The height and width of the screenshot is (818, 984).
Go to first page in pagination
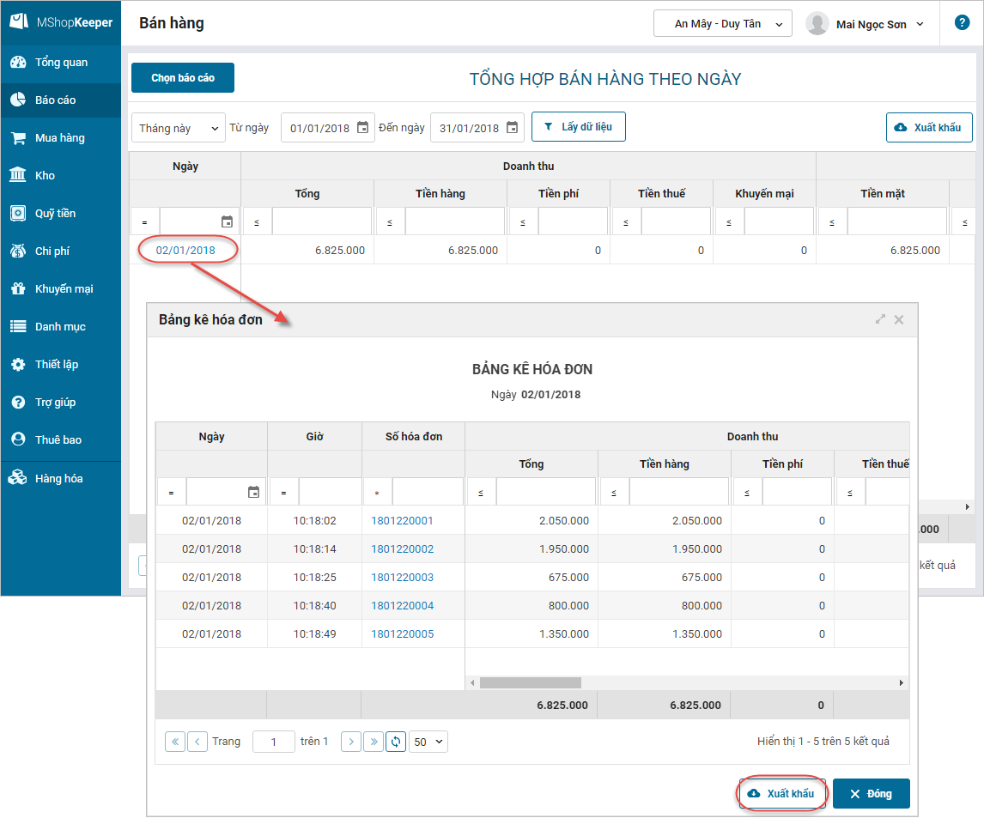coord(175,742)
